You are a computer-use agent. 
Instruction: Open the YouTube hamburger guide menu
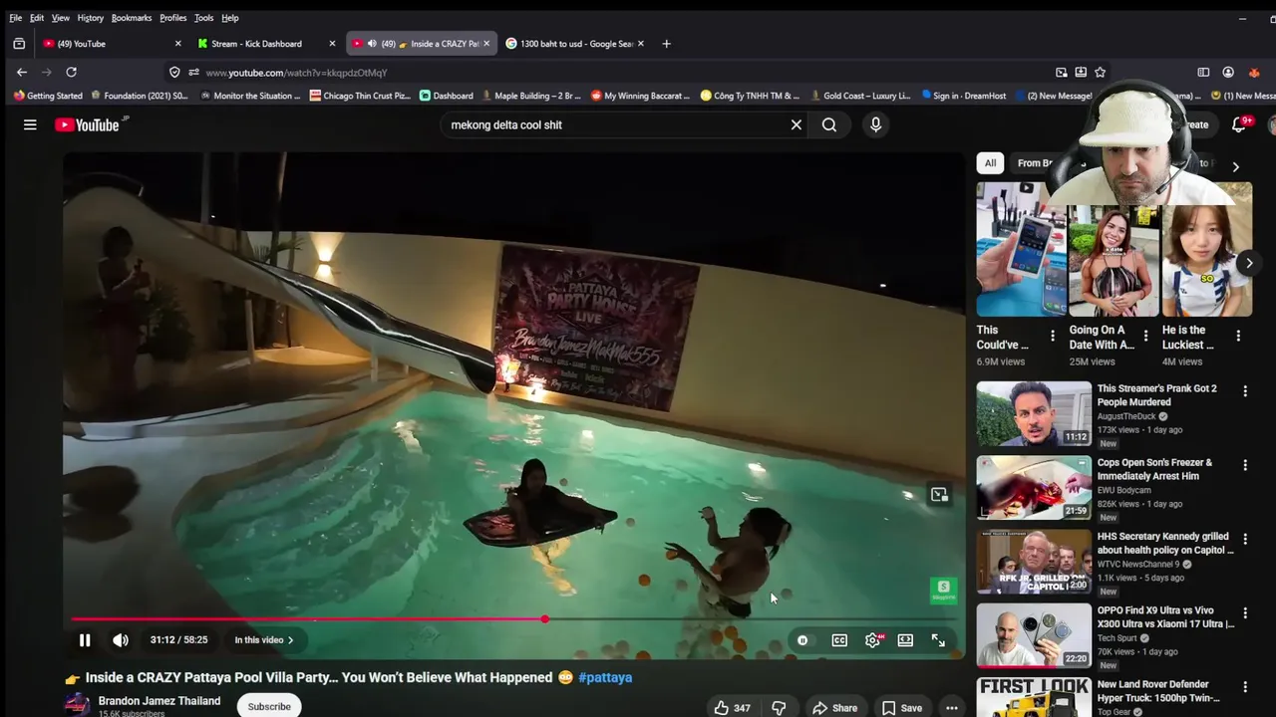tap(30, 124)
